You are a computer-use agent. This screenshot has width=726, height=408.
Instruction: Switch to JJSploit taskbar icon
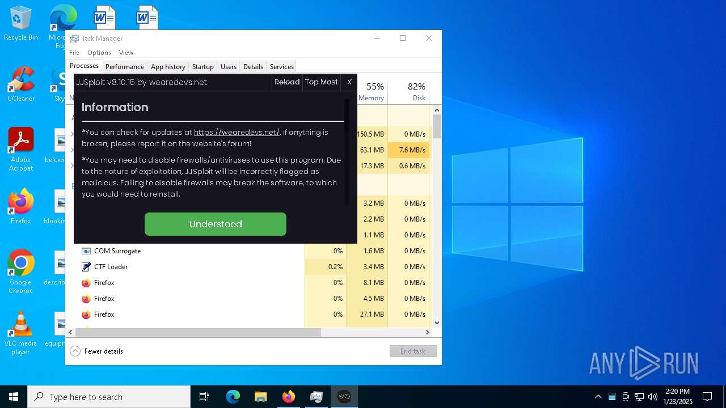(x=344, y=397)
